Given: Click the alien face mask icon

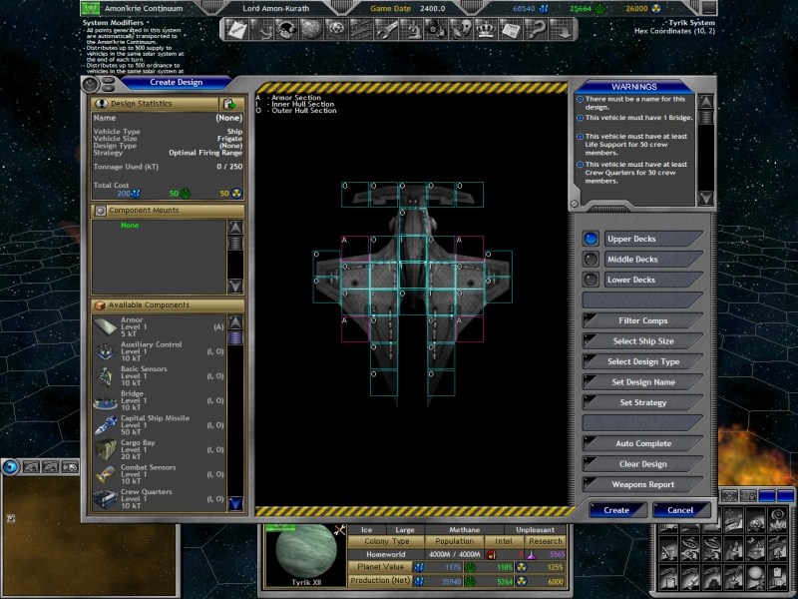Looking at the screenshot, I should 460,30.
